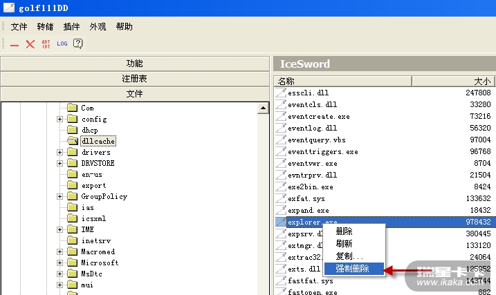Open the 插件 menu
The image size is (496, 295).
point(71,26)
